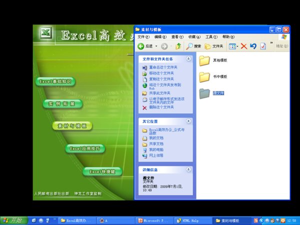
Task: Click the 书中模板 folder name text
Action: tap(220, 76)
